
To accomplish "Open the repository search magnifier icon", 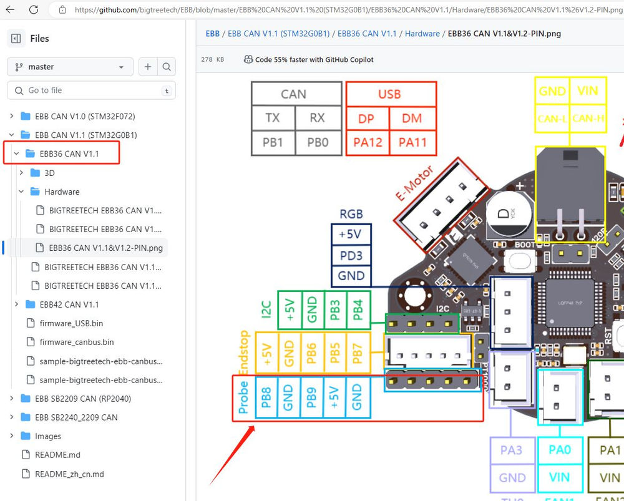I will pos(167,67).
